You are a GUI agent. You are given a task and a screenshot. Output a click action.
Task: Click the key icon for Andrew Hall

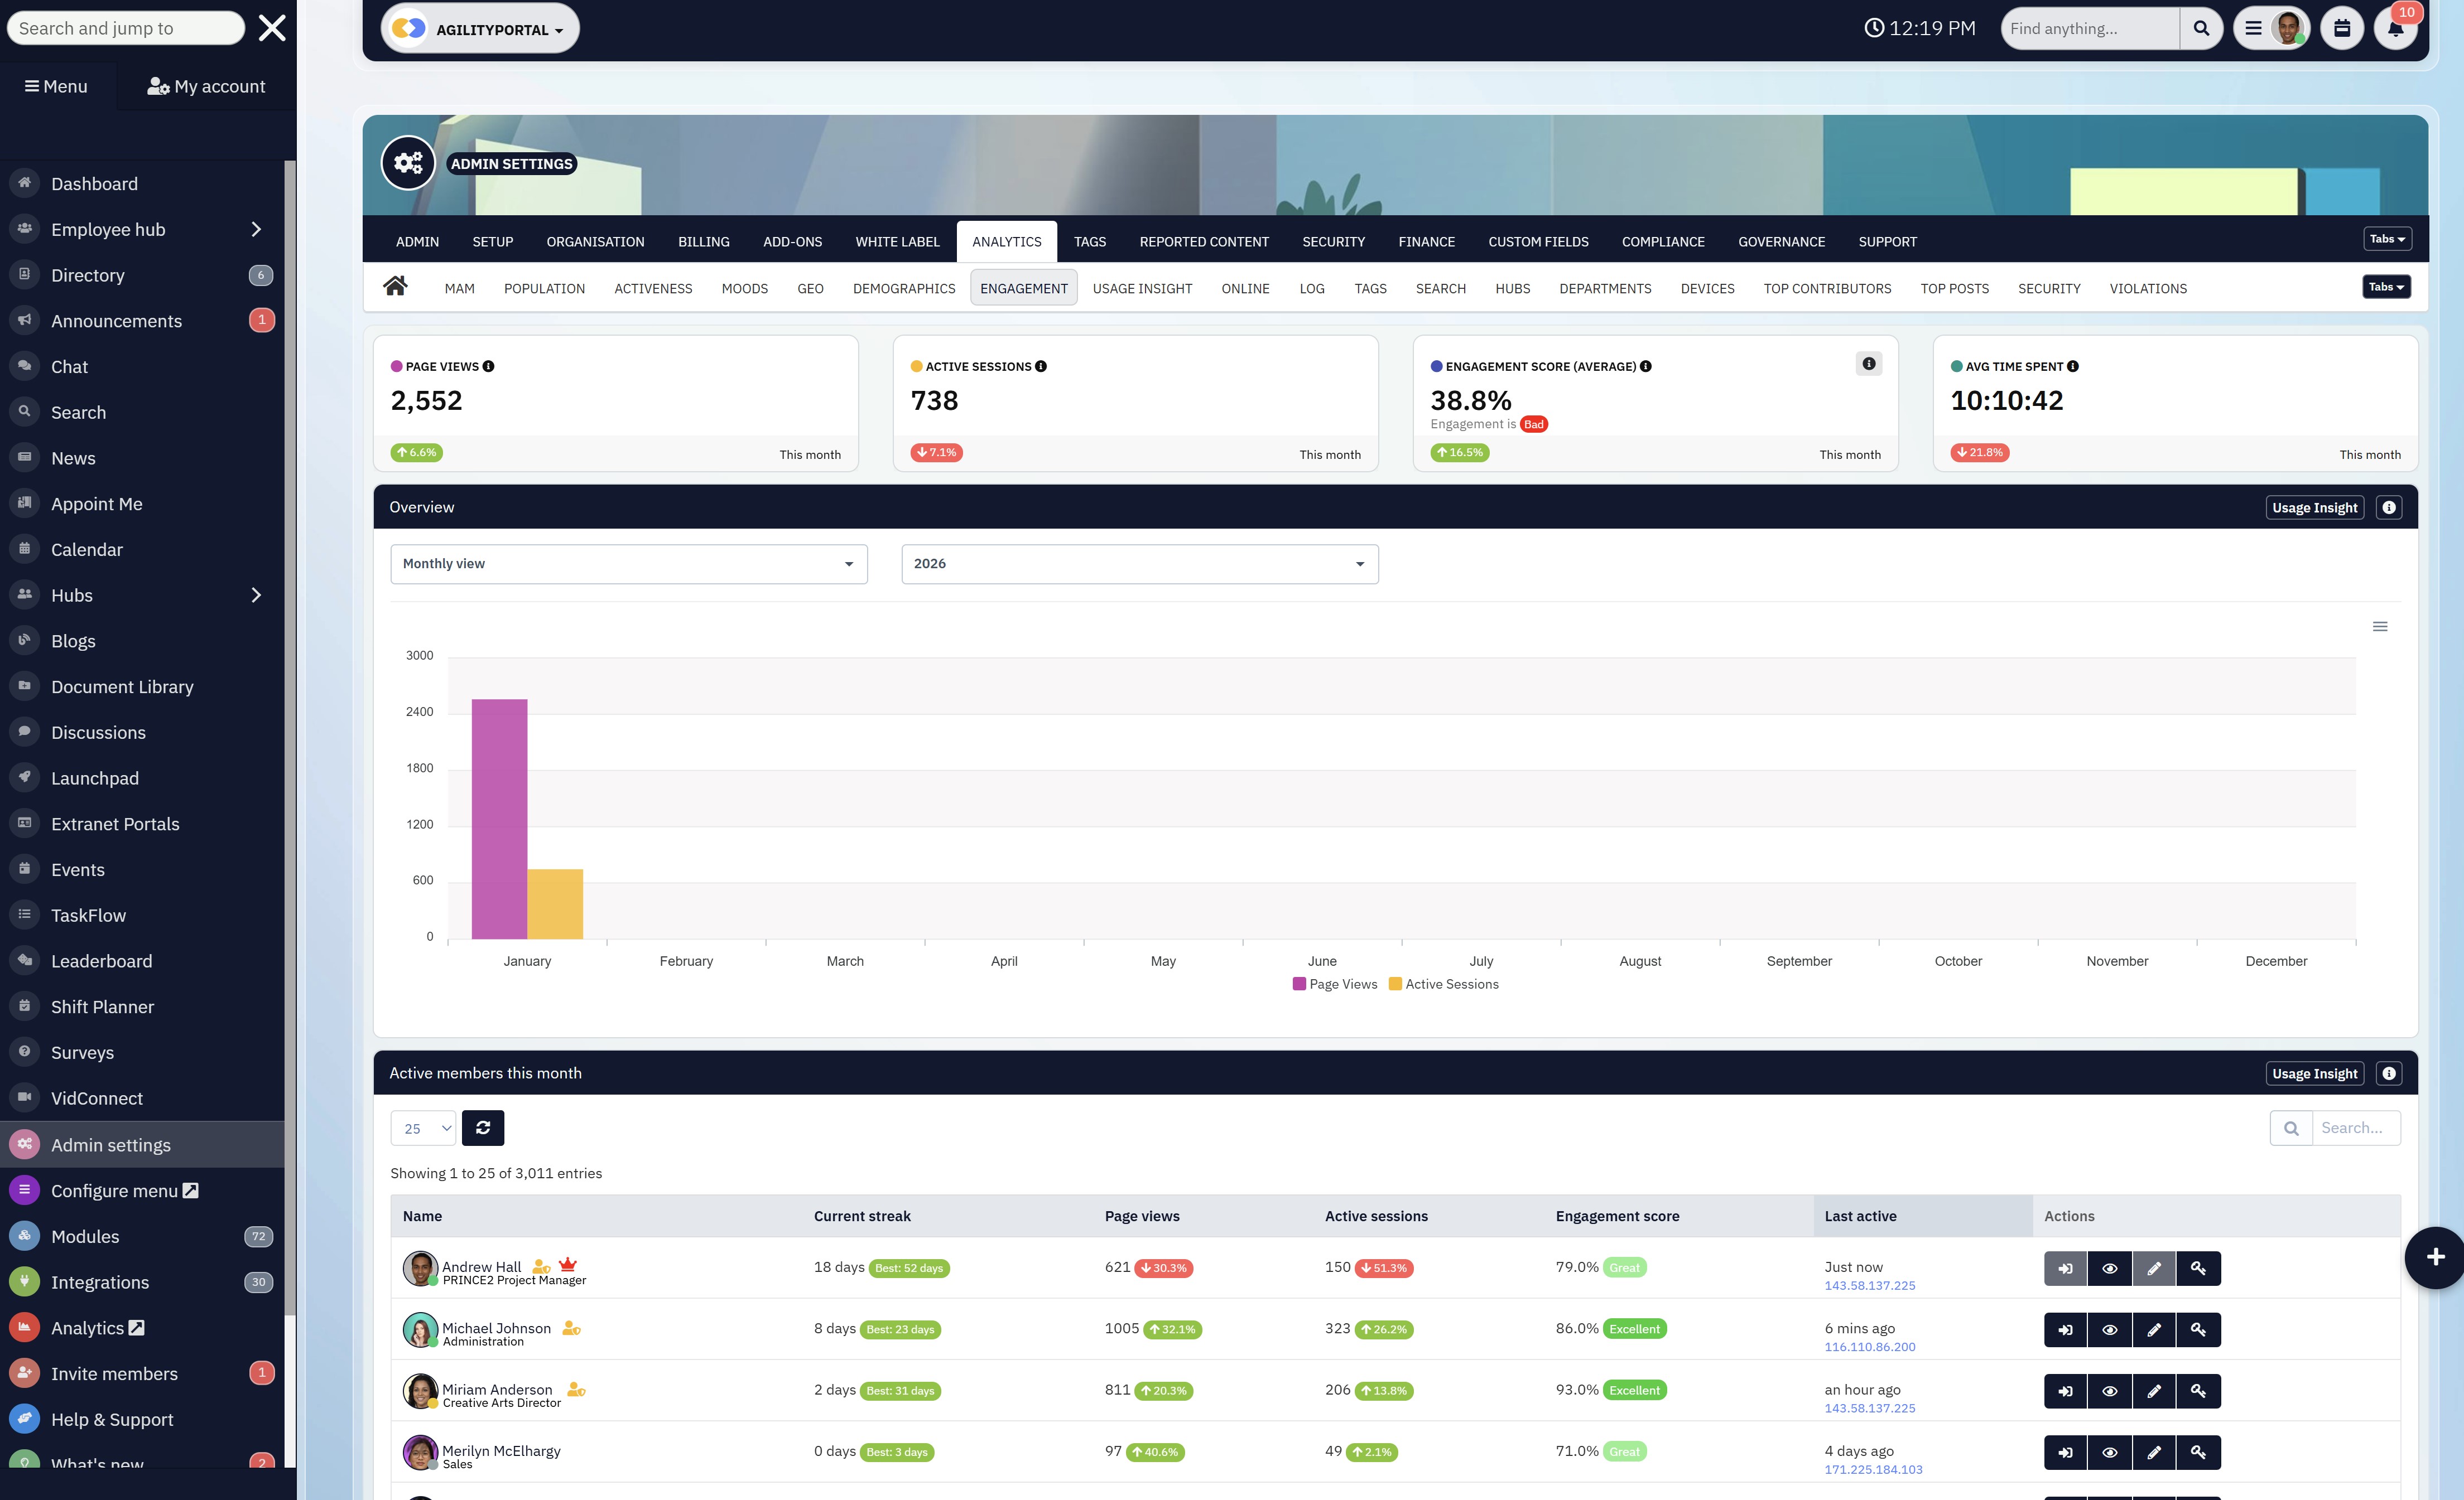point(2198,1268)
